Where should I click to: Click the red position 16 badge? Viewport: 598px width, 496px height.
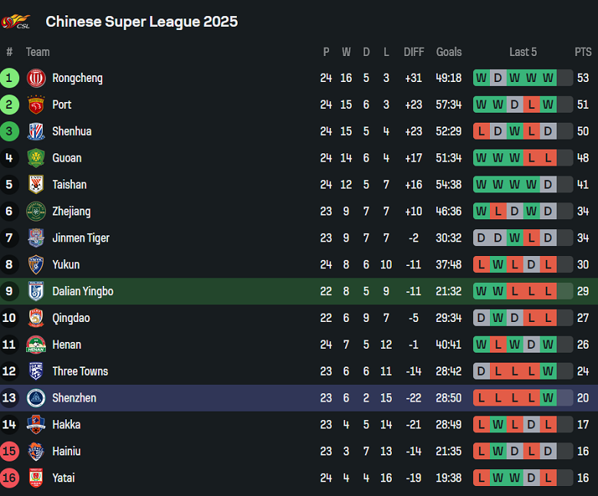(x=9, y=478)
